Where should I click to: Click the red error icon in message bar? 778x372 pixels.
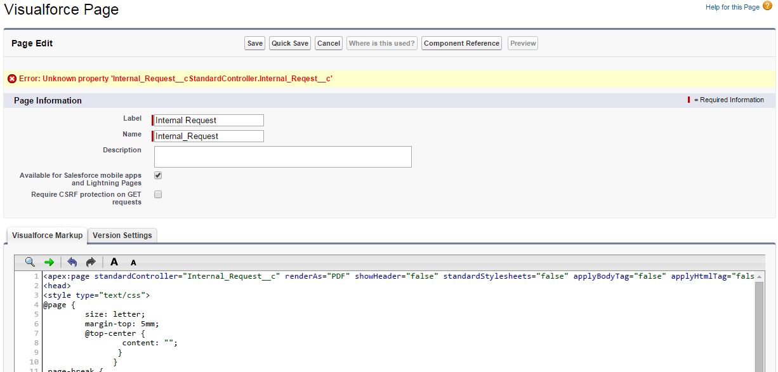pyautogui.click(x=12, y=79)
